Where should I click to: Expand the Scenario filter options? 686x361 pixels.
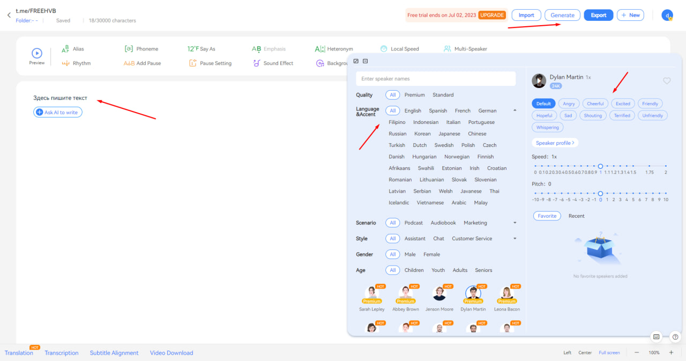pyautogui.click(x=515, y=223)
